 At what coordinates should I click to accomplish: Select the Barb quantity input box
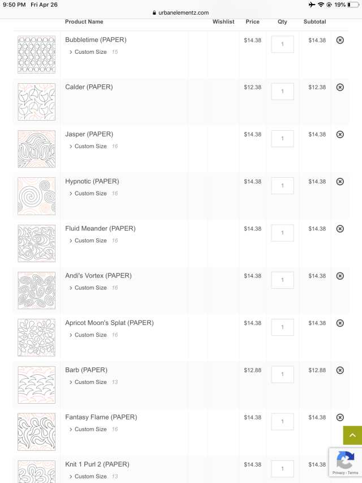point(282,374)
